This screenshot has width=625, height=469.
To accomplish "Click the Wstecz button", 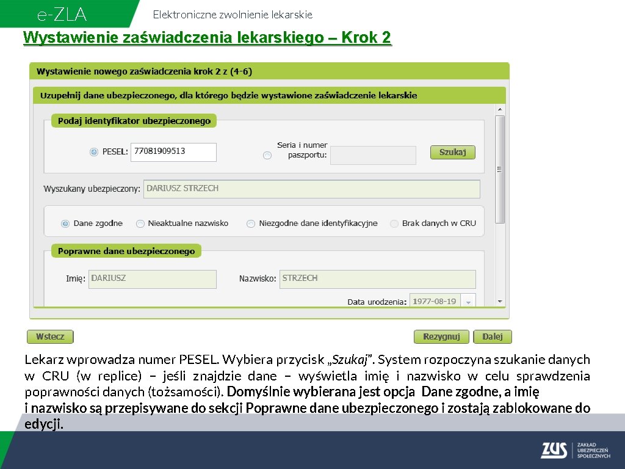I will tap(50, 336).
